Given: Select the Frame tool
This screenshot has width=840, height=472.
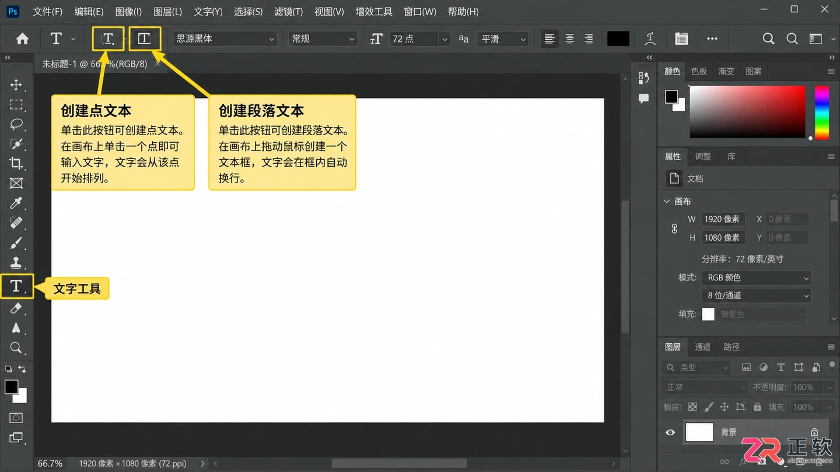Looking at the screenshot, I should click(x=16, y=183).
